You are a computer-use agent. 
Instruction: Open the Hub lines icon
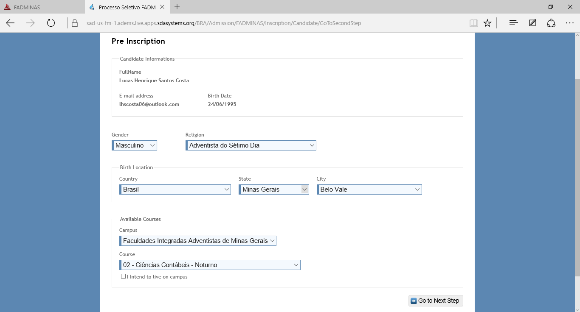(514, 23)
